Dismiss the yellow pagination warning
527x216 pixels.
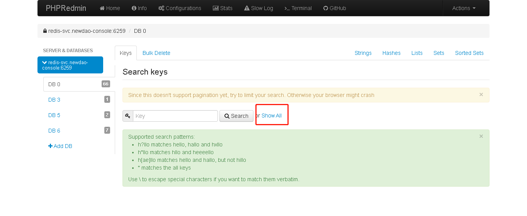coord(481,94)
